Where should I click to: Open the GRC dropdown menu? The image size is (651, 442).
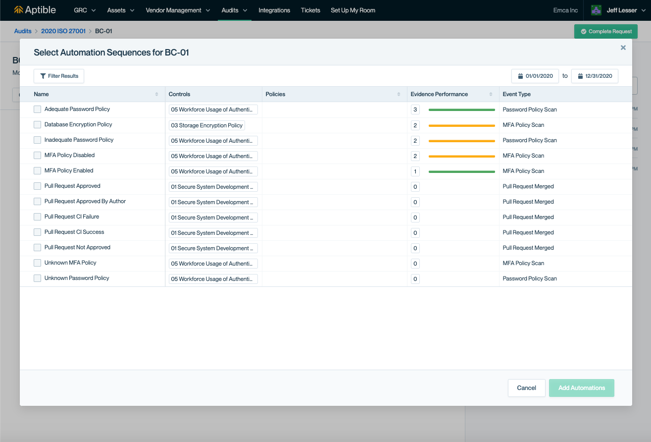(85, 10)
